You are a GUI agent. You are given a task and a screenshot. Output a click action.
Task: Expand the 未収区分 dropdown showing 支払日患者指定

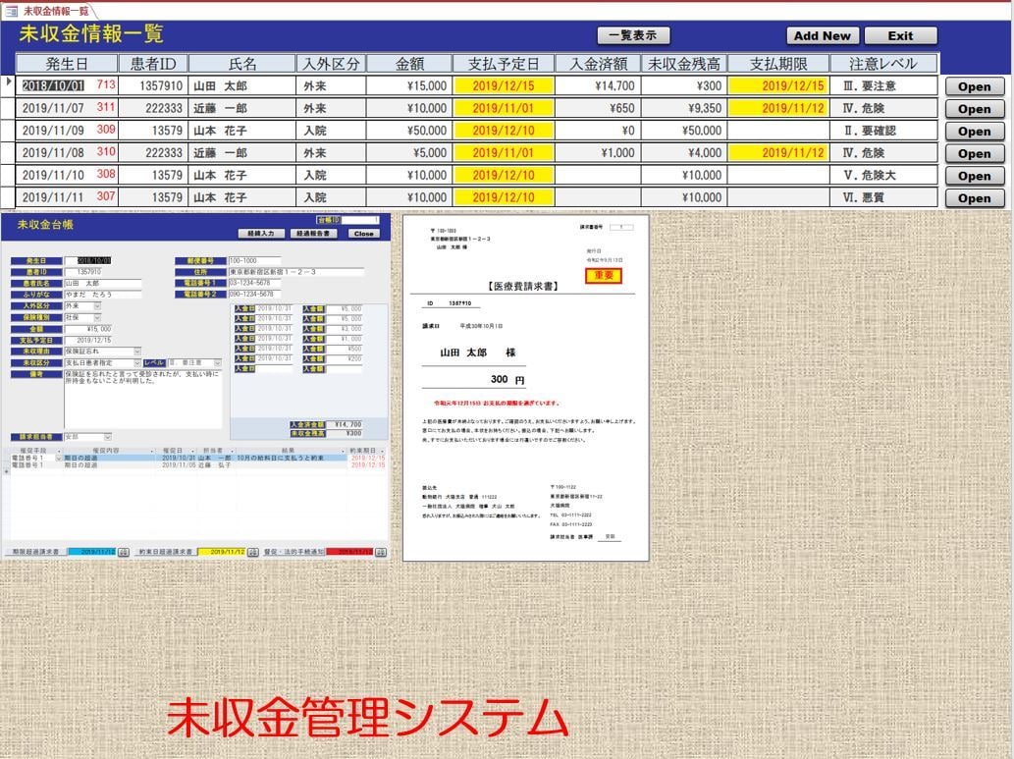point(137,363)
